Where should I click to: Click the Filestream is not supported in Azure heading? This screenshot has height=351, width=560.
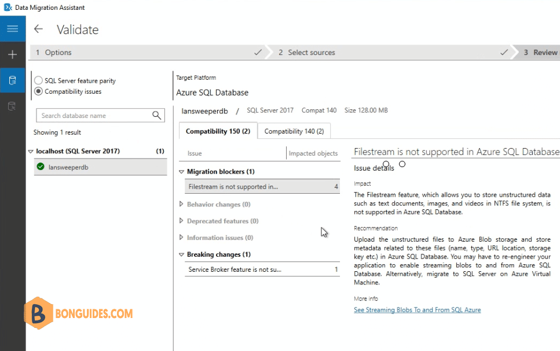click(x=456, y=152)
